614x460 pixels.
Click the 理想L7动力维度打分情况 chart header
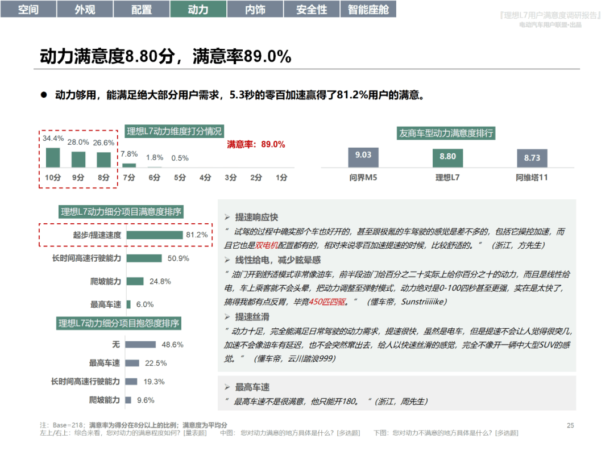point(175,131)
